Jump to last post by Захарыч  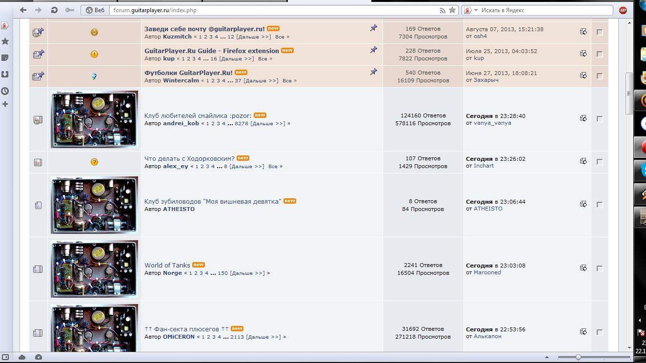tap(584, 76)
